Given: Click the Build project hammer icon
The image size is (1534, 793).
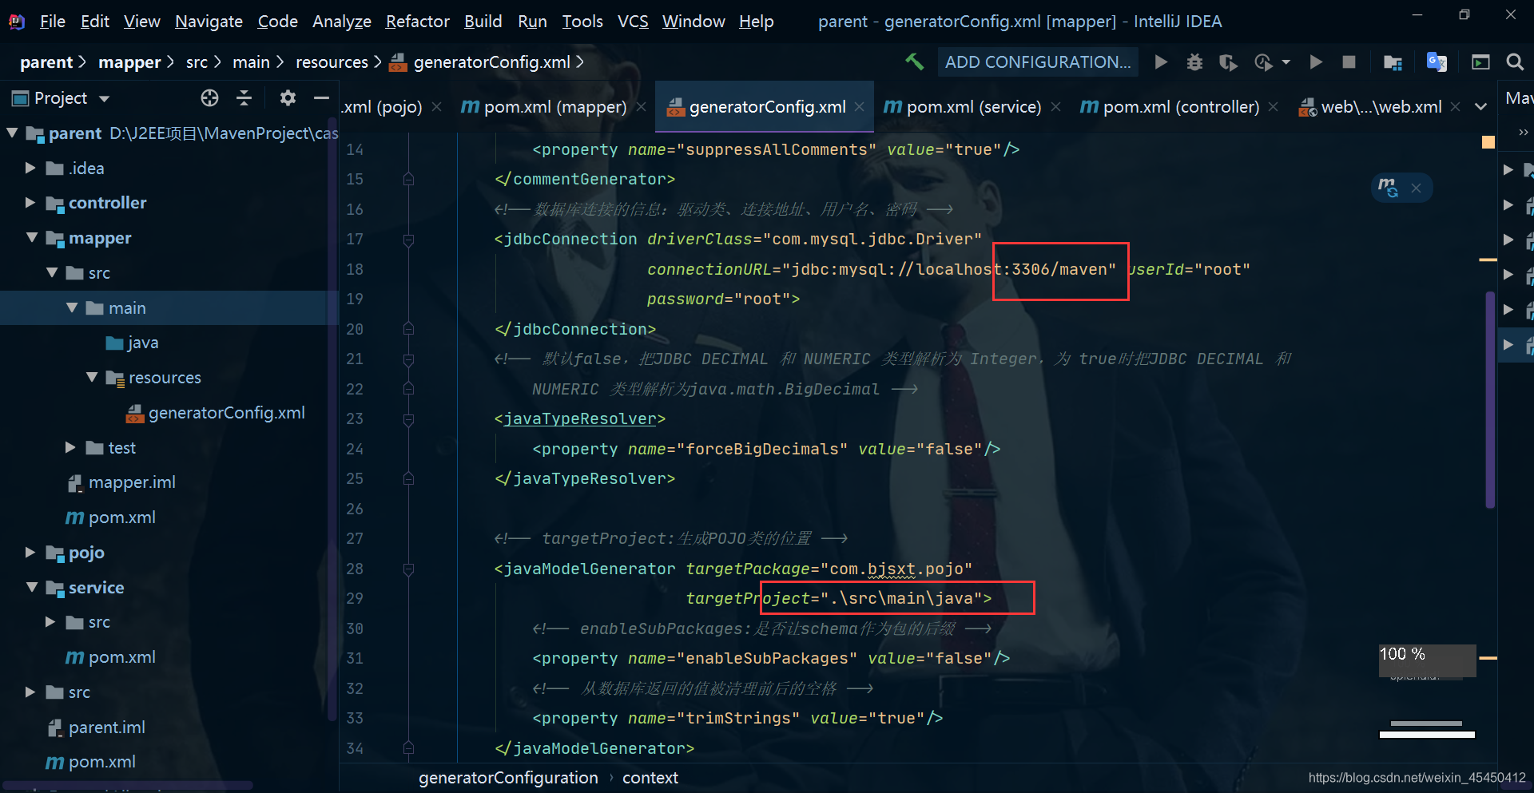Looking at the screenshot, I should (914, 61).
